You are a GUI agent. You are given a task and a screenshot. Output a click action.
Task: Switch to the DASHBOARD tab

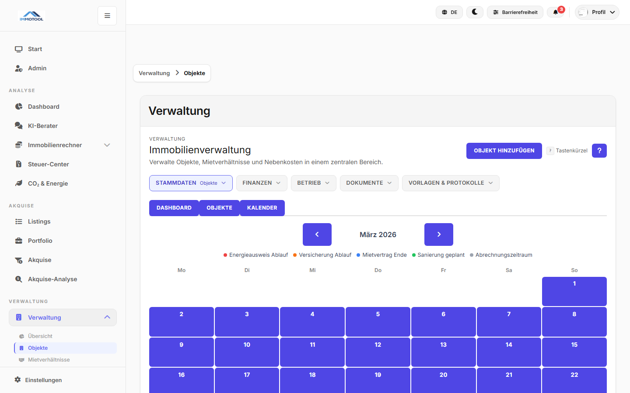coord(174,208)
